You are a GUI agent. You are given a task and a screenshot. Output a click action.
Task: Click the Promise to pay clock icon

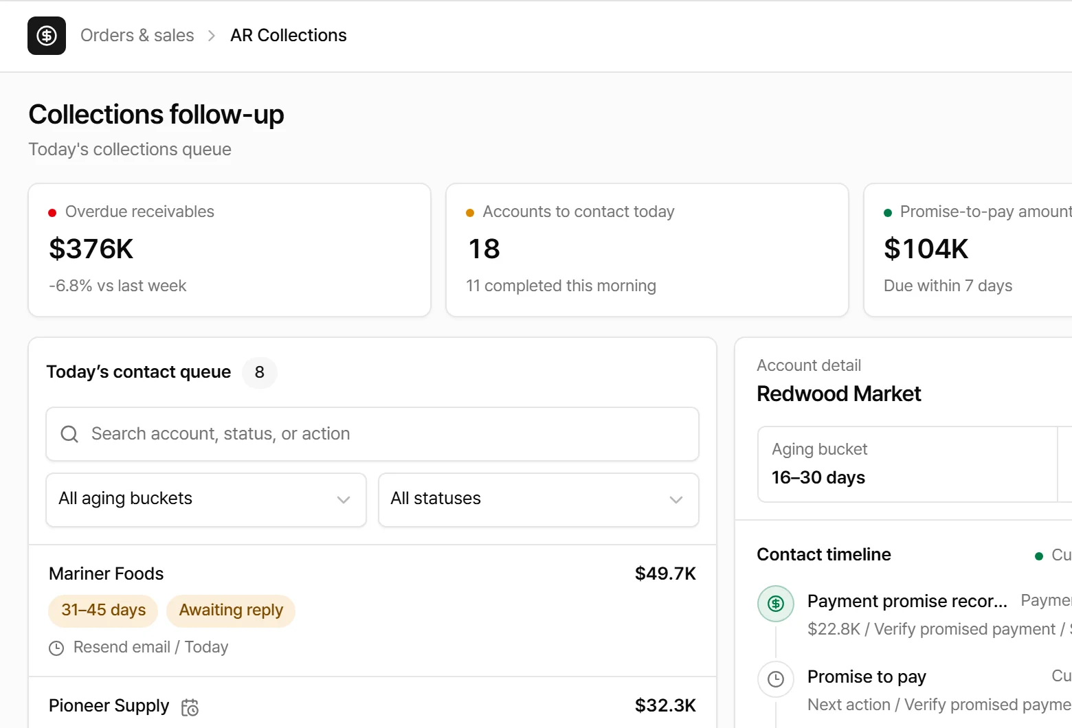pyautogui.click(x=776, y=679)
